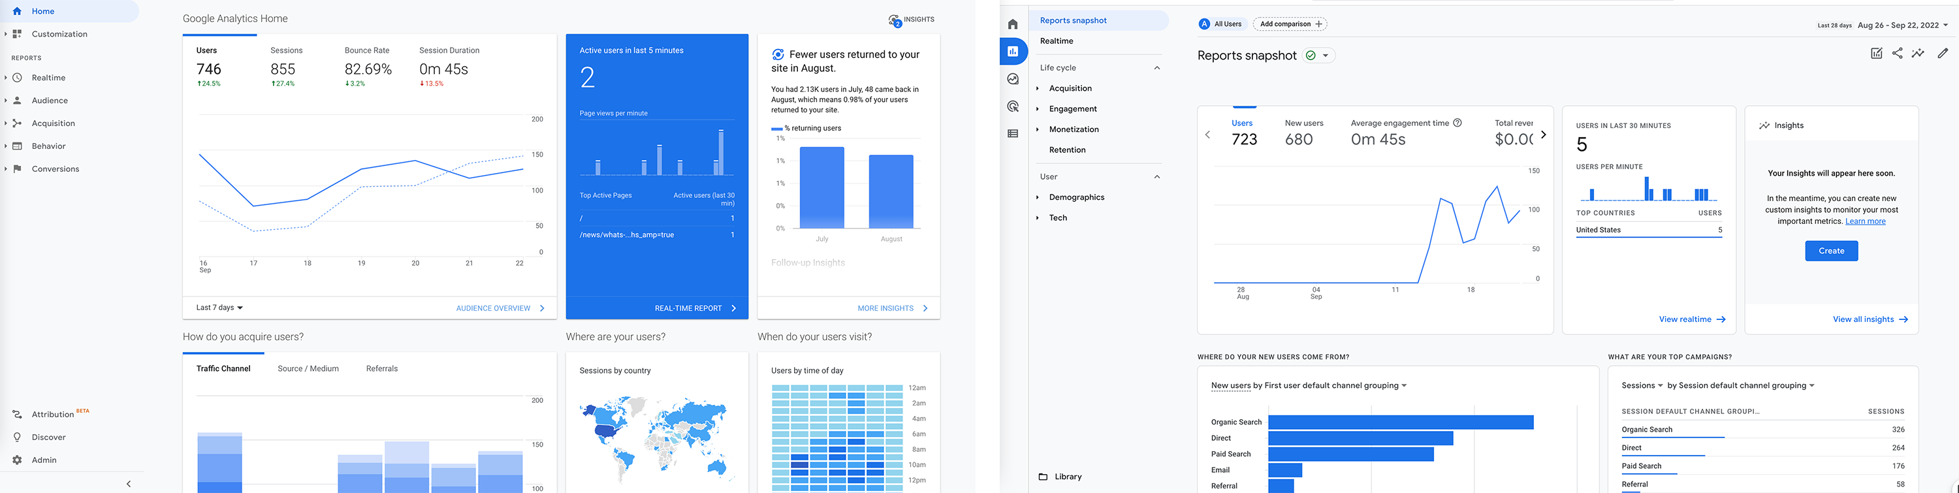The image size is (1959, 493).
Task: Click the All Users segment chip
Action: point(1220,24)
